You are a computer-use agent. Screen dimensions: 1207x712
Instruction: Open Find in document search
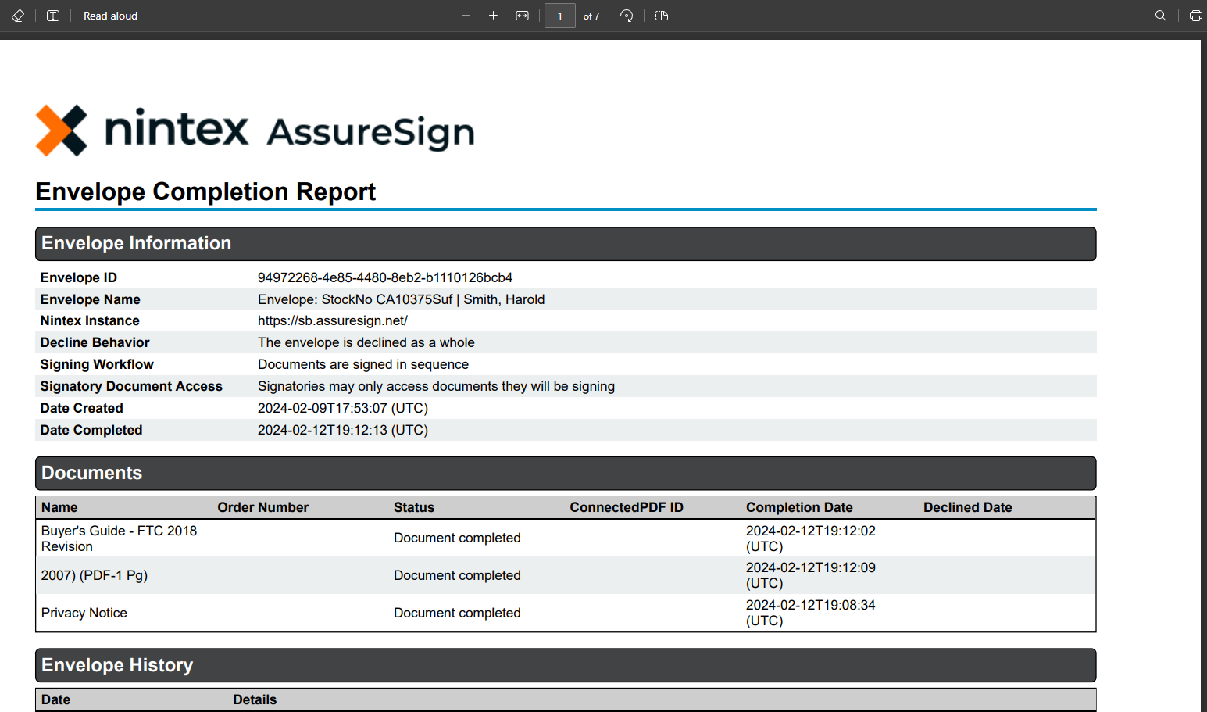1161,16
